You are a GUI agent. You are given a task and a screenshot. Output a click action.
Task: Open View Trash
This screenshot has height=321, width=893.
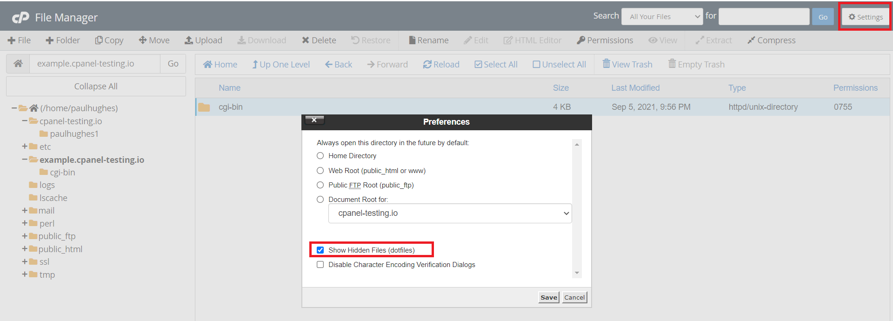point(627,65)
